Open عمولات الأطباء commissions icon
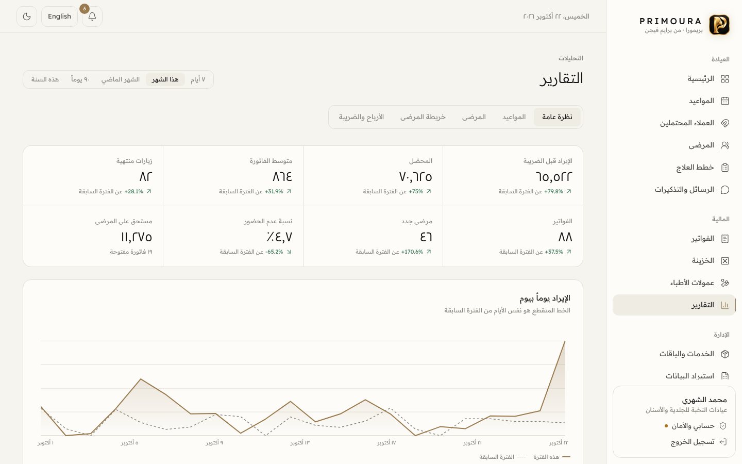The width and height of the screenshot is (742, 464). click(725, 283)
